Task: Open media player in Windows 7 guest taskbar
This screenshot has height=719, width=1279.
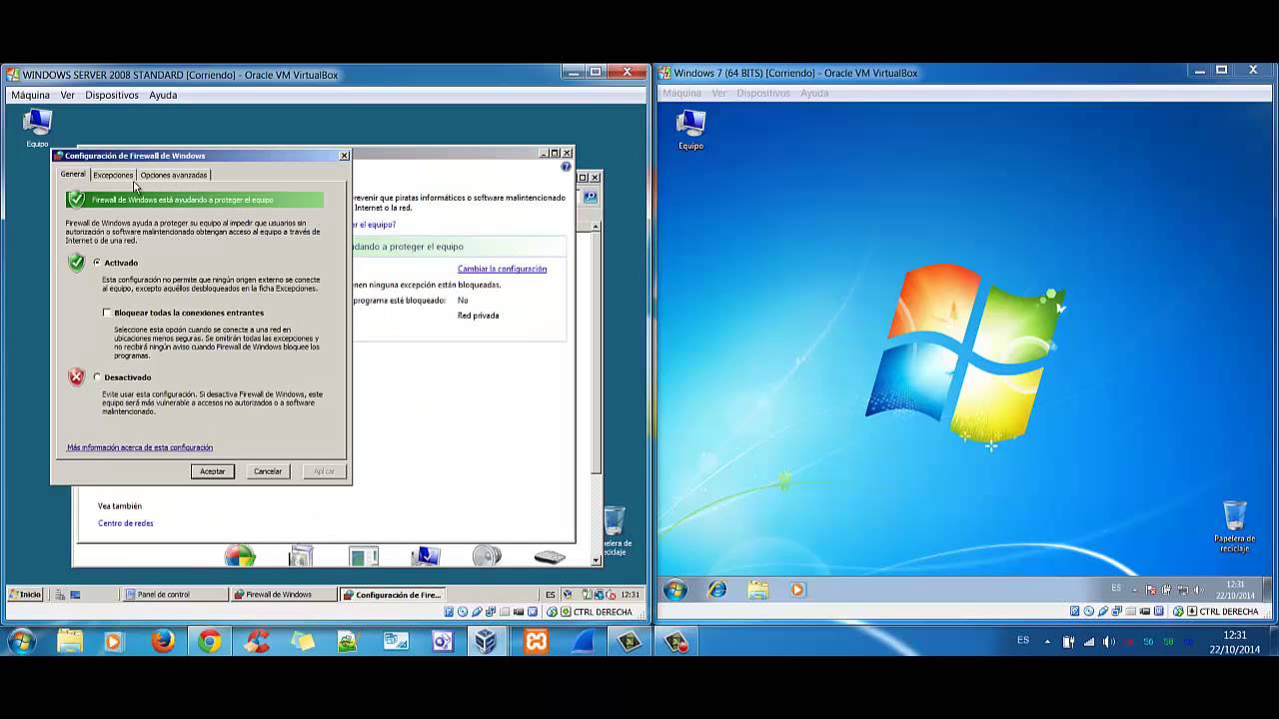Action: 797,589
